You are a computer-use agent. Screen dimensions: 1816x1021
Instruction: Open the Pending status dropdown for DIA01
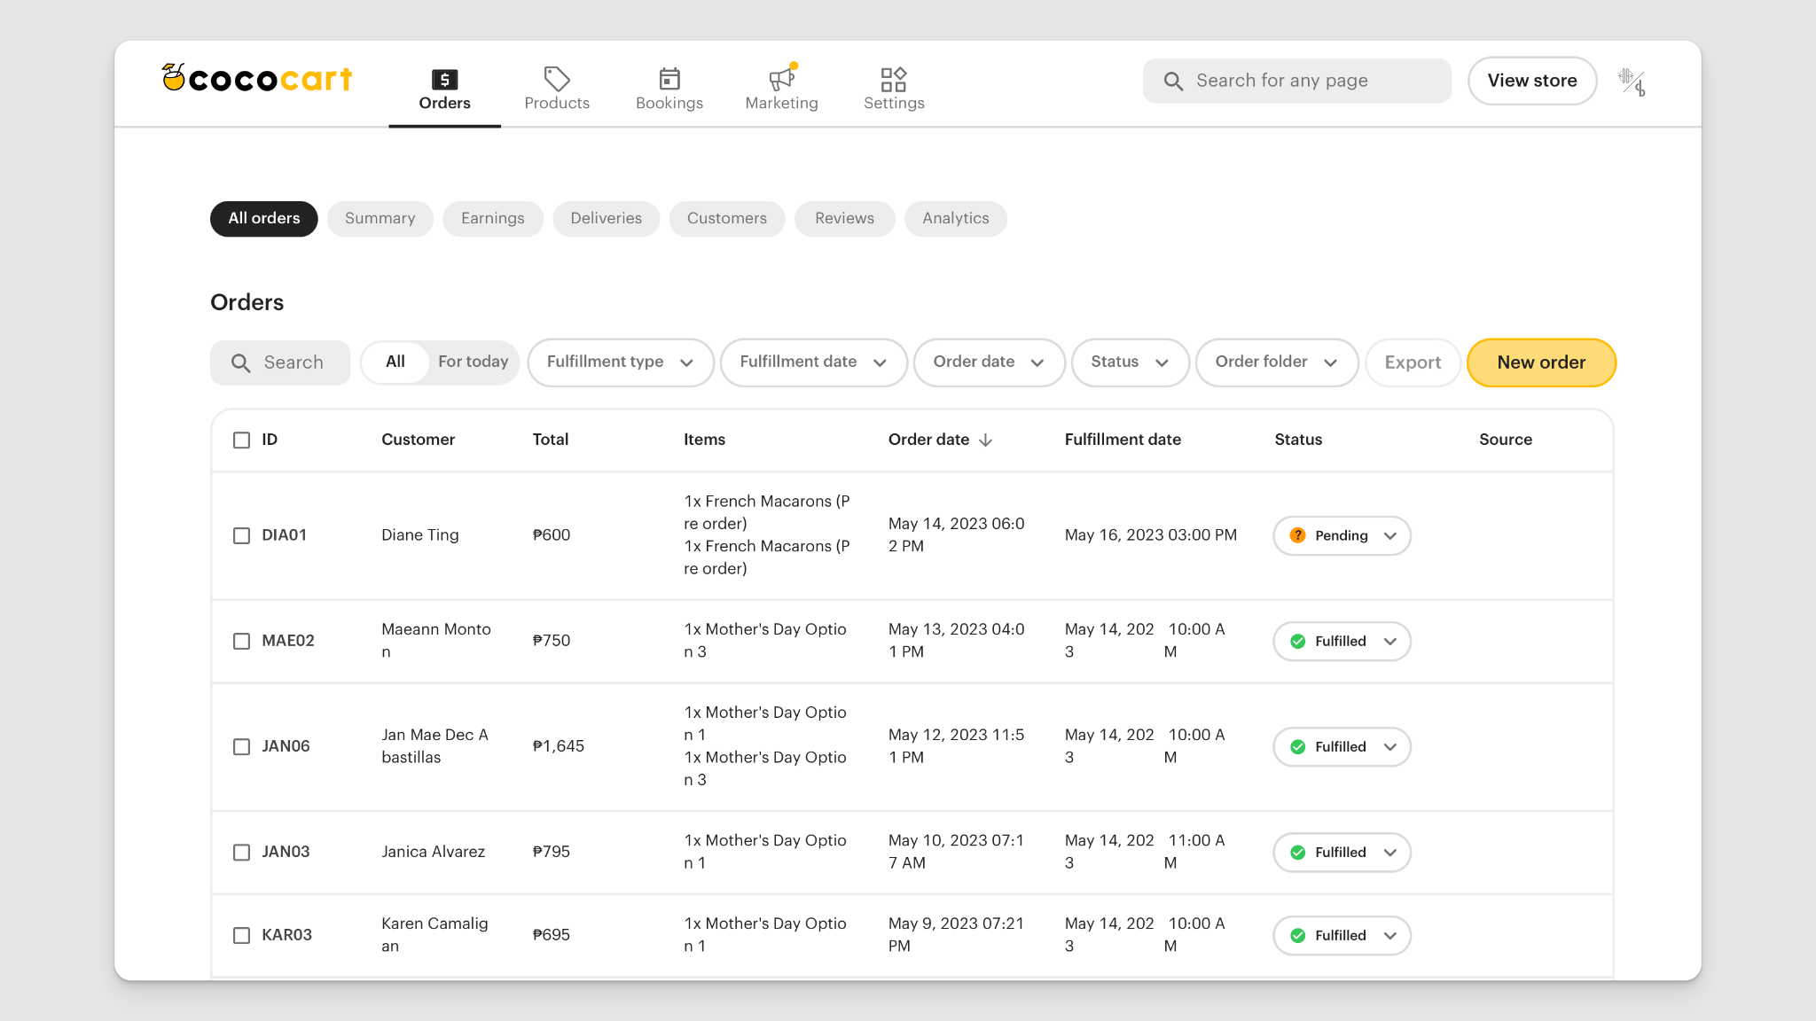pos(1341,535)
